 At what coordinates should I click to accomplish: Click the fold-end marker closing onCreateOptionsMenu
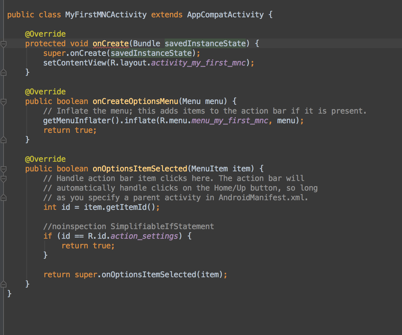pos(4,140)
